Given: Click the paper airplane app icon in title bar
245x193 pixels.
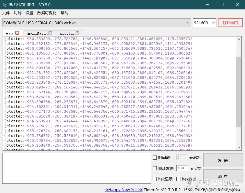Looking at the screenshot, I should tap(5, 5).
